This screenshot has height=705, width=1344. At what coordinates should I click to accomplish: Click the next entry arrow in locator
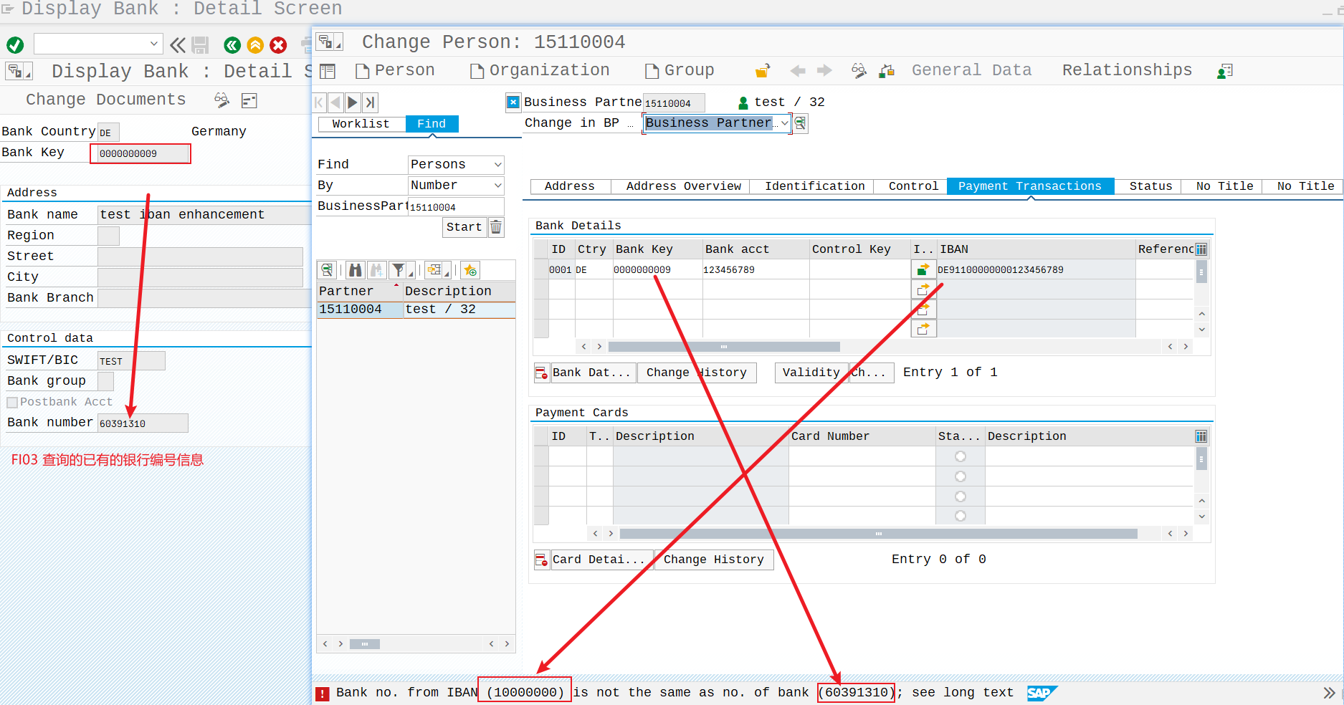pyautogui.click(x=353, y=102)
